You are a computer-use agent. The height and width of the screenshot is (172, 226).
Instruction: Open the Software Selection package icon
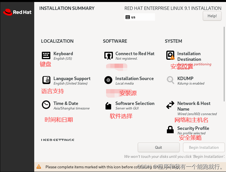coord(108,106)
